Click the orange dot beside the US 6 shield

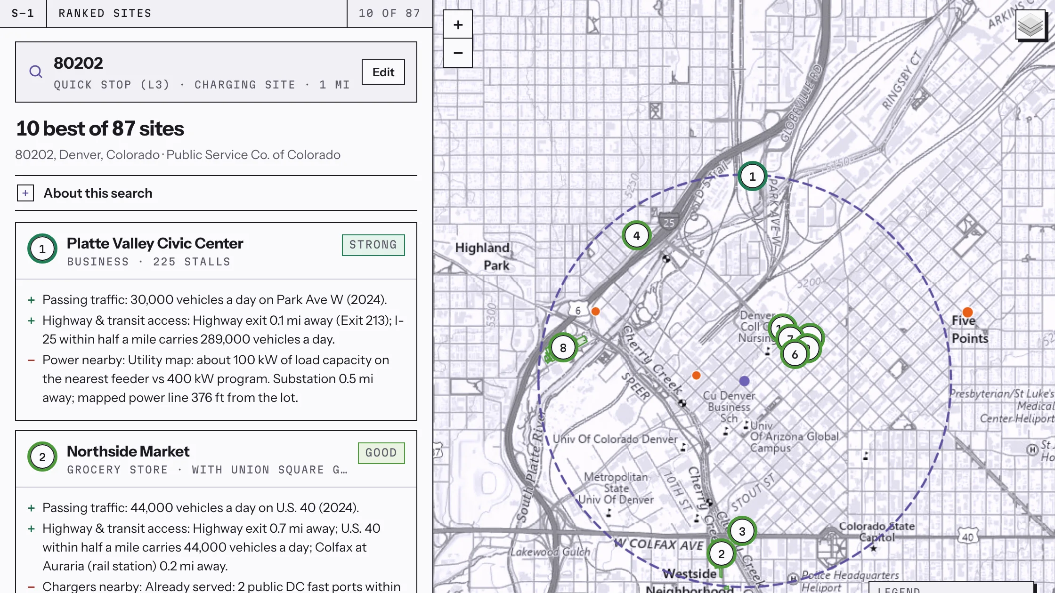click(595, 311)
